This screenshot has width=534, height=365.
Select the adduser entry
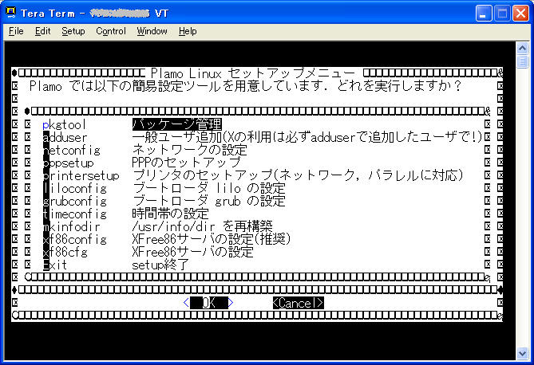[65, 137]
